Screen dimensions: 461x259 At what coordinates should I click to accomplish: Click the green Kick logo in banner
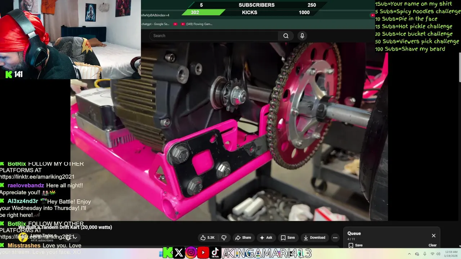pyautogui.click(x=167, y=253)
